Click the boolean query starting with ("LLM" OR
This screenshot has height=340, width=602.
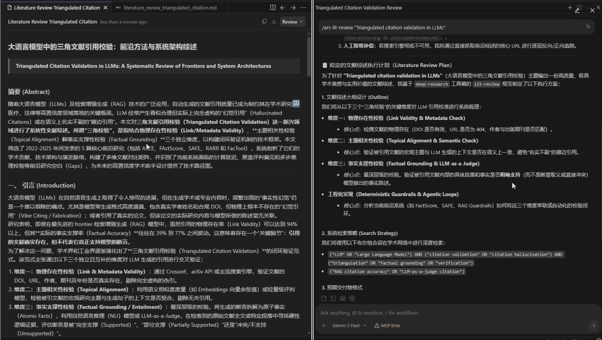click(446, 259)
